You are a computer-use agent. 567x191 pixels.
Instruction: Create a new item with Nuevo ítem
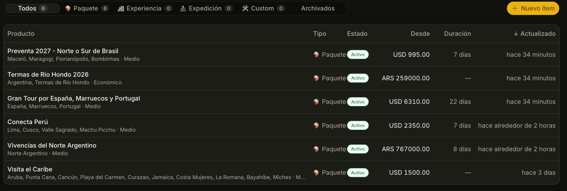pos(533,8)
